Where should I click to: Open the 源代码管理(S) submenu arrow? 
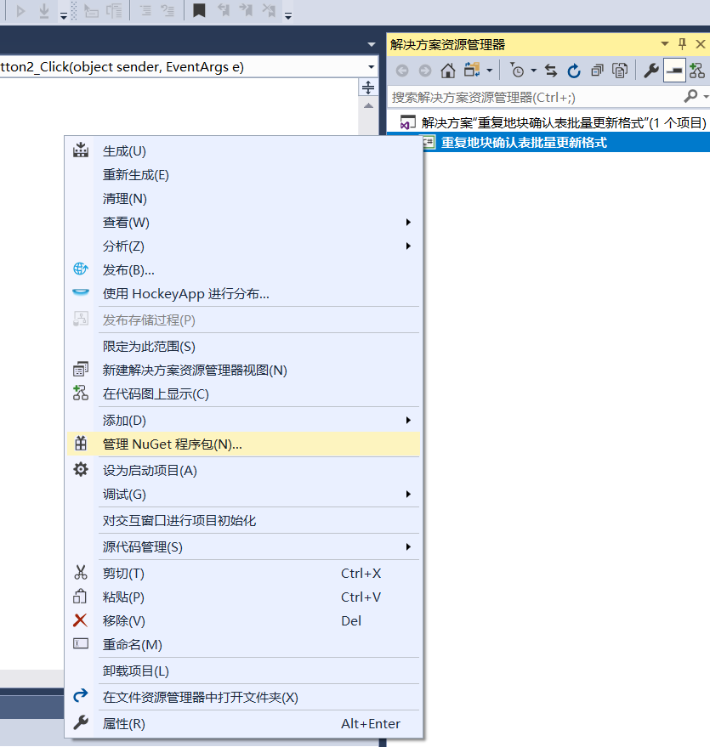[x=406, y=546]
